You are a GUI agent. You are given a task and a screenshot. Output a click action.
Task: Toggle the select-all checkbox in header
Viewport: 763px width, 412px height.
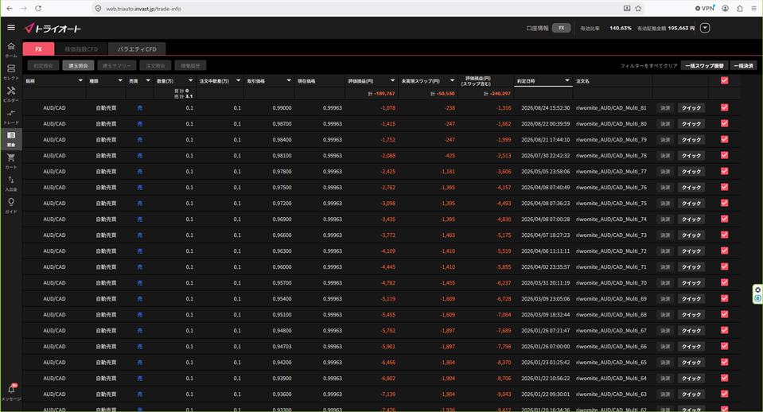click(x=725, y=81)
